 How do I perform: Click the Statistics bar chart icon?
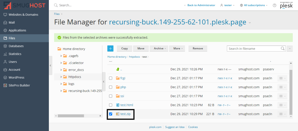[5, 54]
